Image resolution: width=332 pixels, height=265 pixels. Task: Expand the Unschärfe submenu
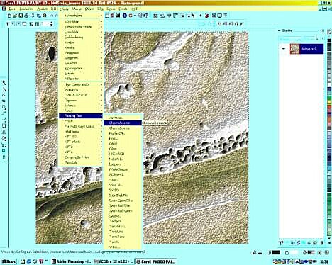coord(80,32)
